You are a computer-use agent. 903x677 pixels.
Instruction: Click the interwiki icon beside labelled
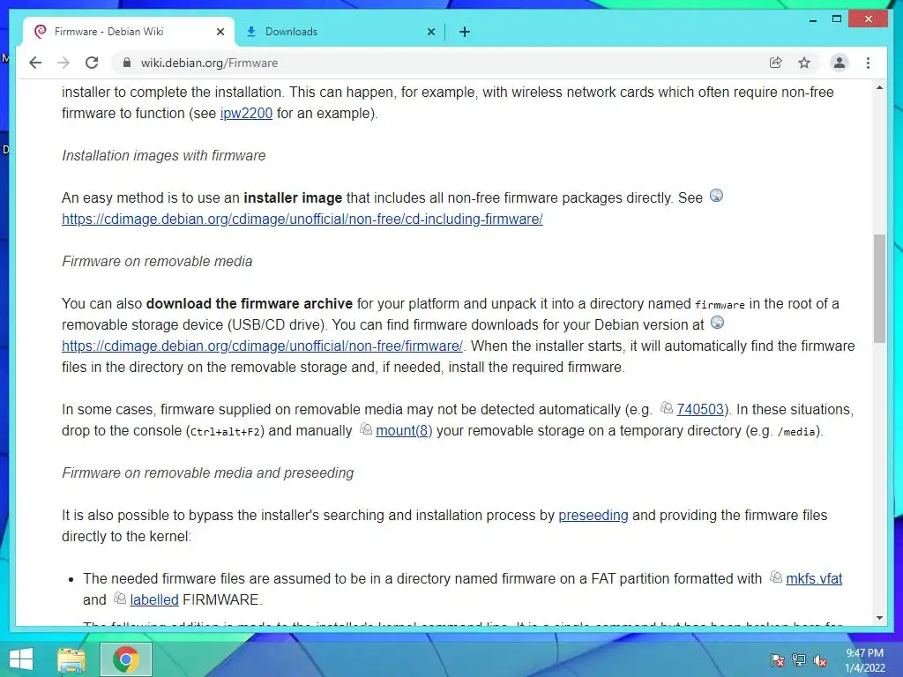tap(120, 599)
